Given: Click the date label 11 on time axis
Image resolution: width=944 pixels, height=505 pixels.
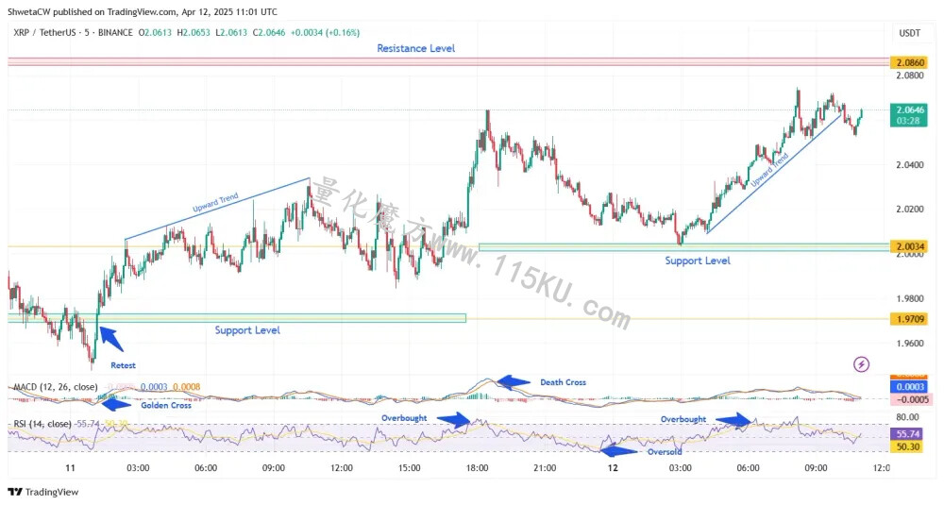Looking at the screenshot, I should 71,468.
